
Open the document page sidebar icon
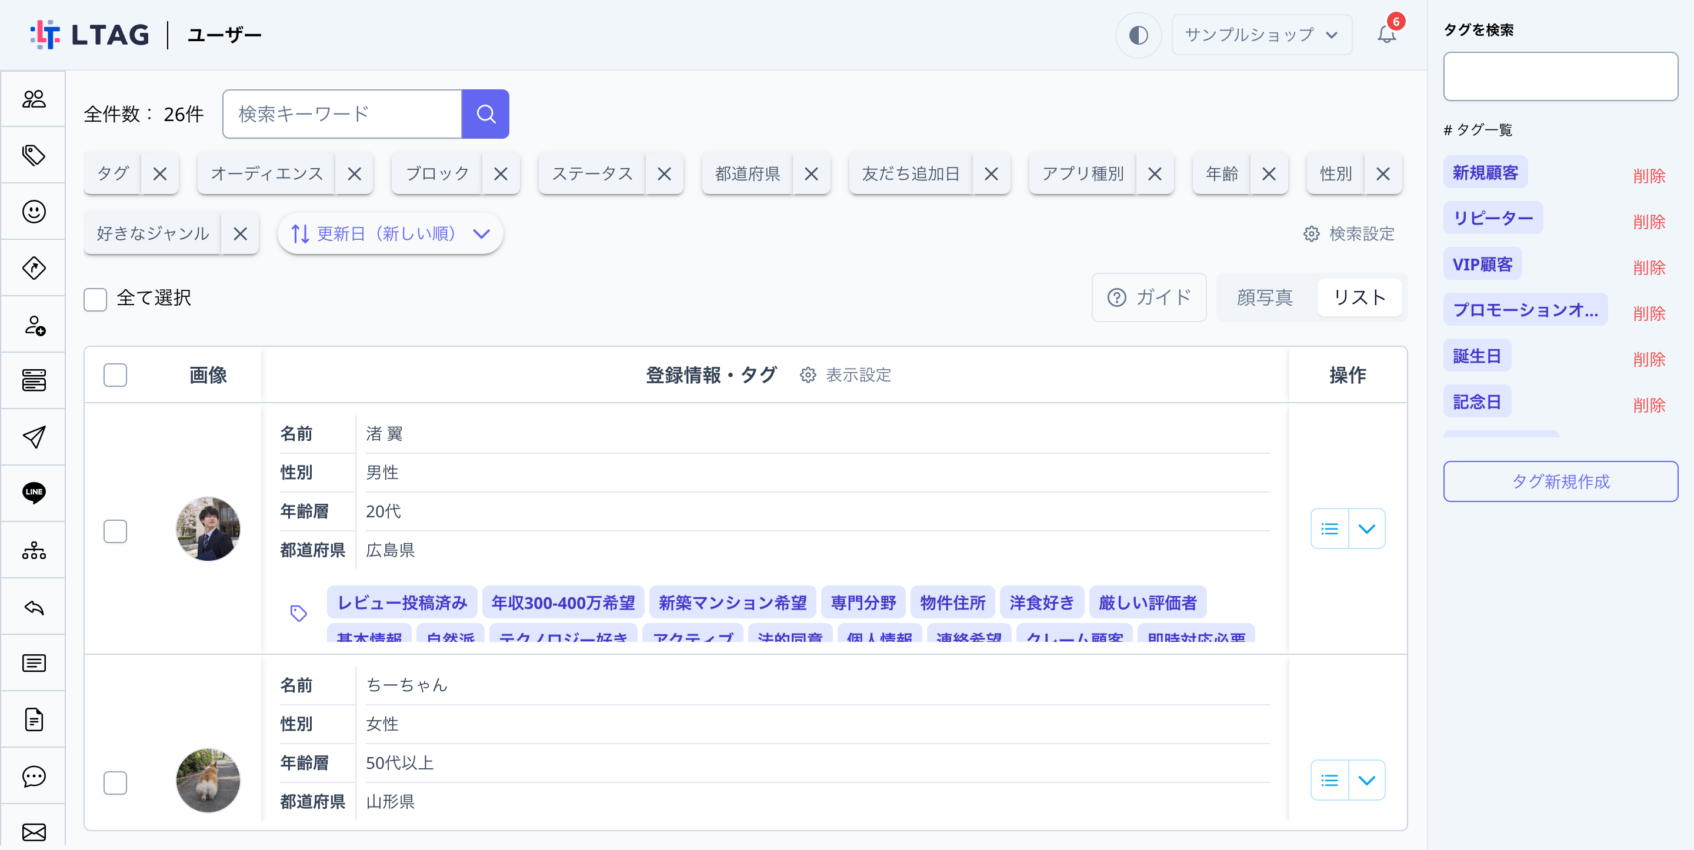[34, 720]
